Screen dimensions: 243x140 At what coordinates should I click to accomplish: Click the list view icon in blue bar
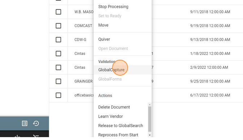(x=25, y=123)
